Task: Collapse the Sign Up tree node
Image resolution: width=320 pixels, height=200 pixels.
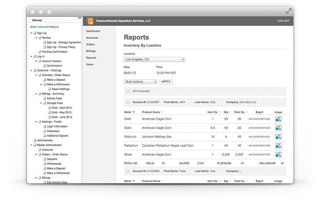Action: click(31, 33)
